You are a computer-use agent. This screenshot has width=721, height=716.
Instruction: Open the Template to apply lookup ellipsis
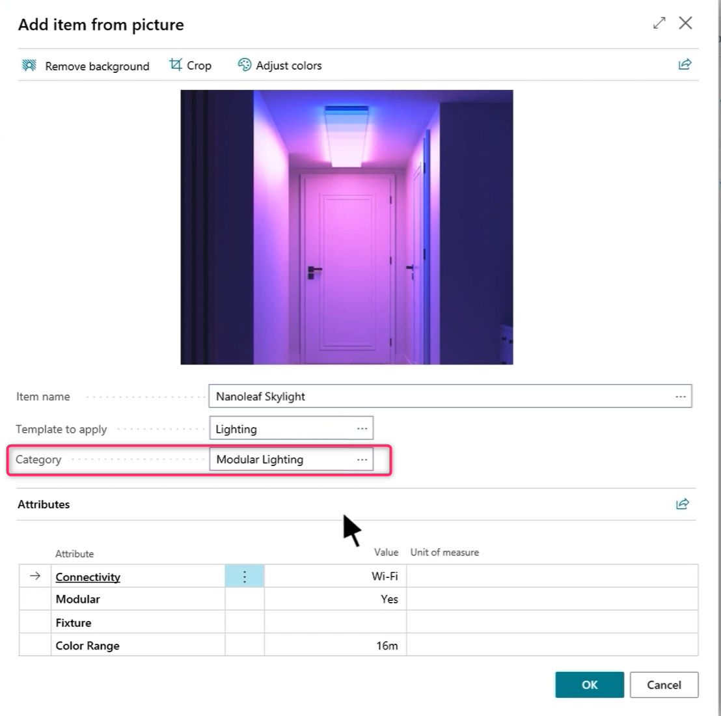tap(362, 429)
